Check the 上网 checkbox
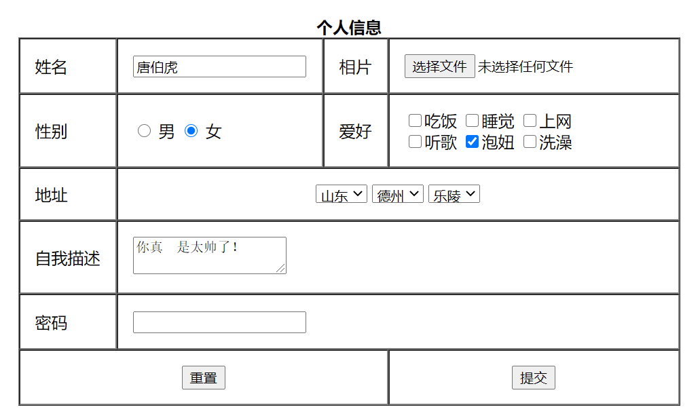This screenshot has width=700, height=420. tap(530, 120)
